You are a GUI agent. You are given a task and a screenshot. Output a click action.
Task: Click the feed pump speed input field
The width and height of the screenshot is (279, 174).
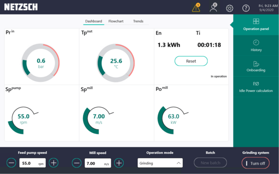[x=33, y=163]
